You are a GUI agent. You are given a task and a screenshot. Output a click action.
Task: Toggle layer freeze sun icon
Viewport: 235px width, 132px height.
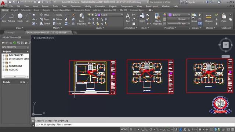93,15
